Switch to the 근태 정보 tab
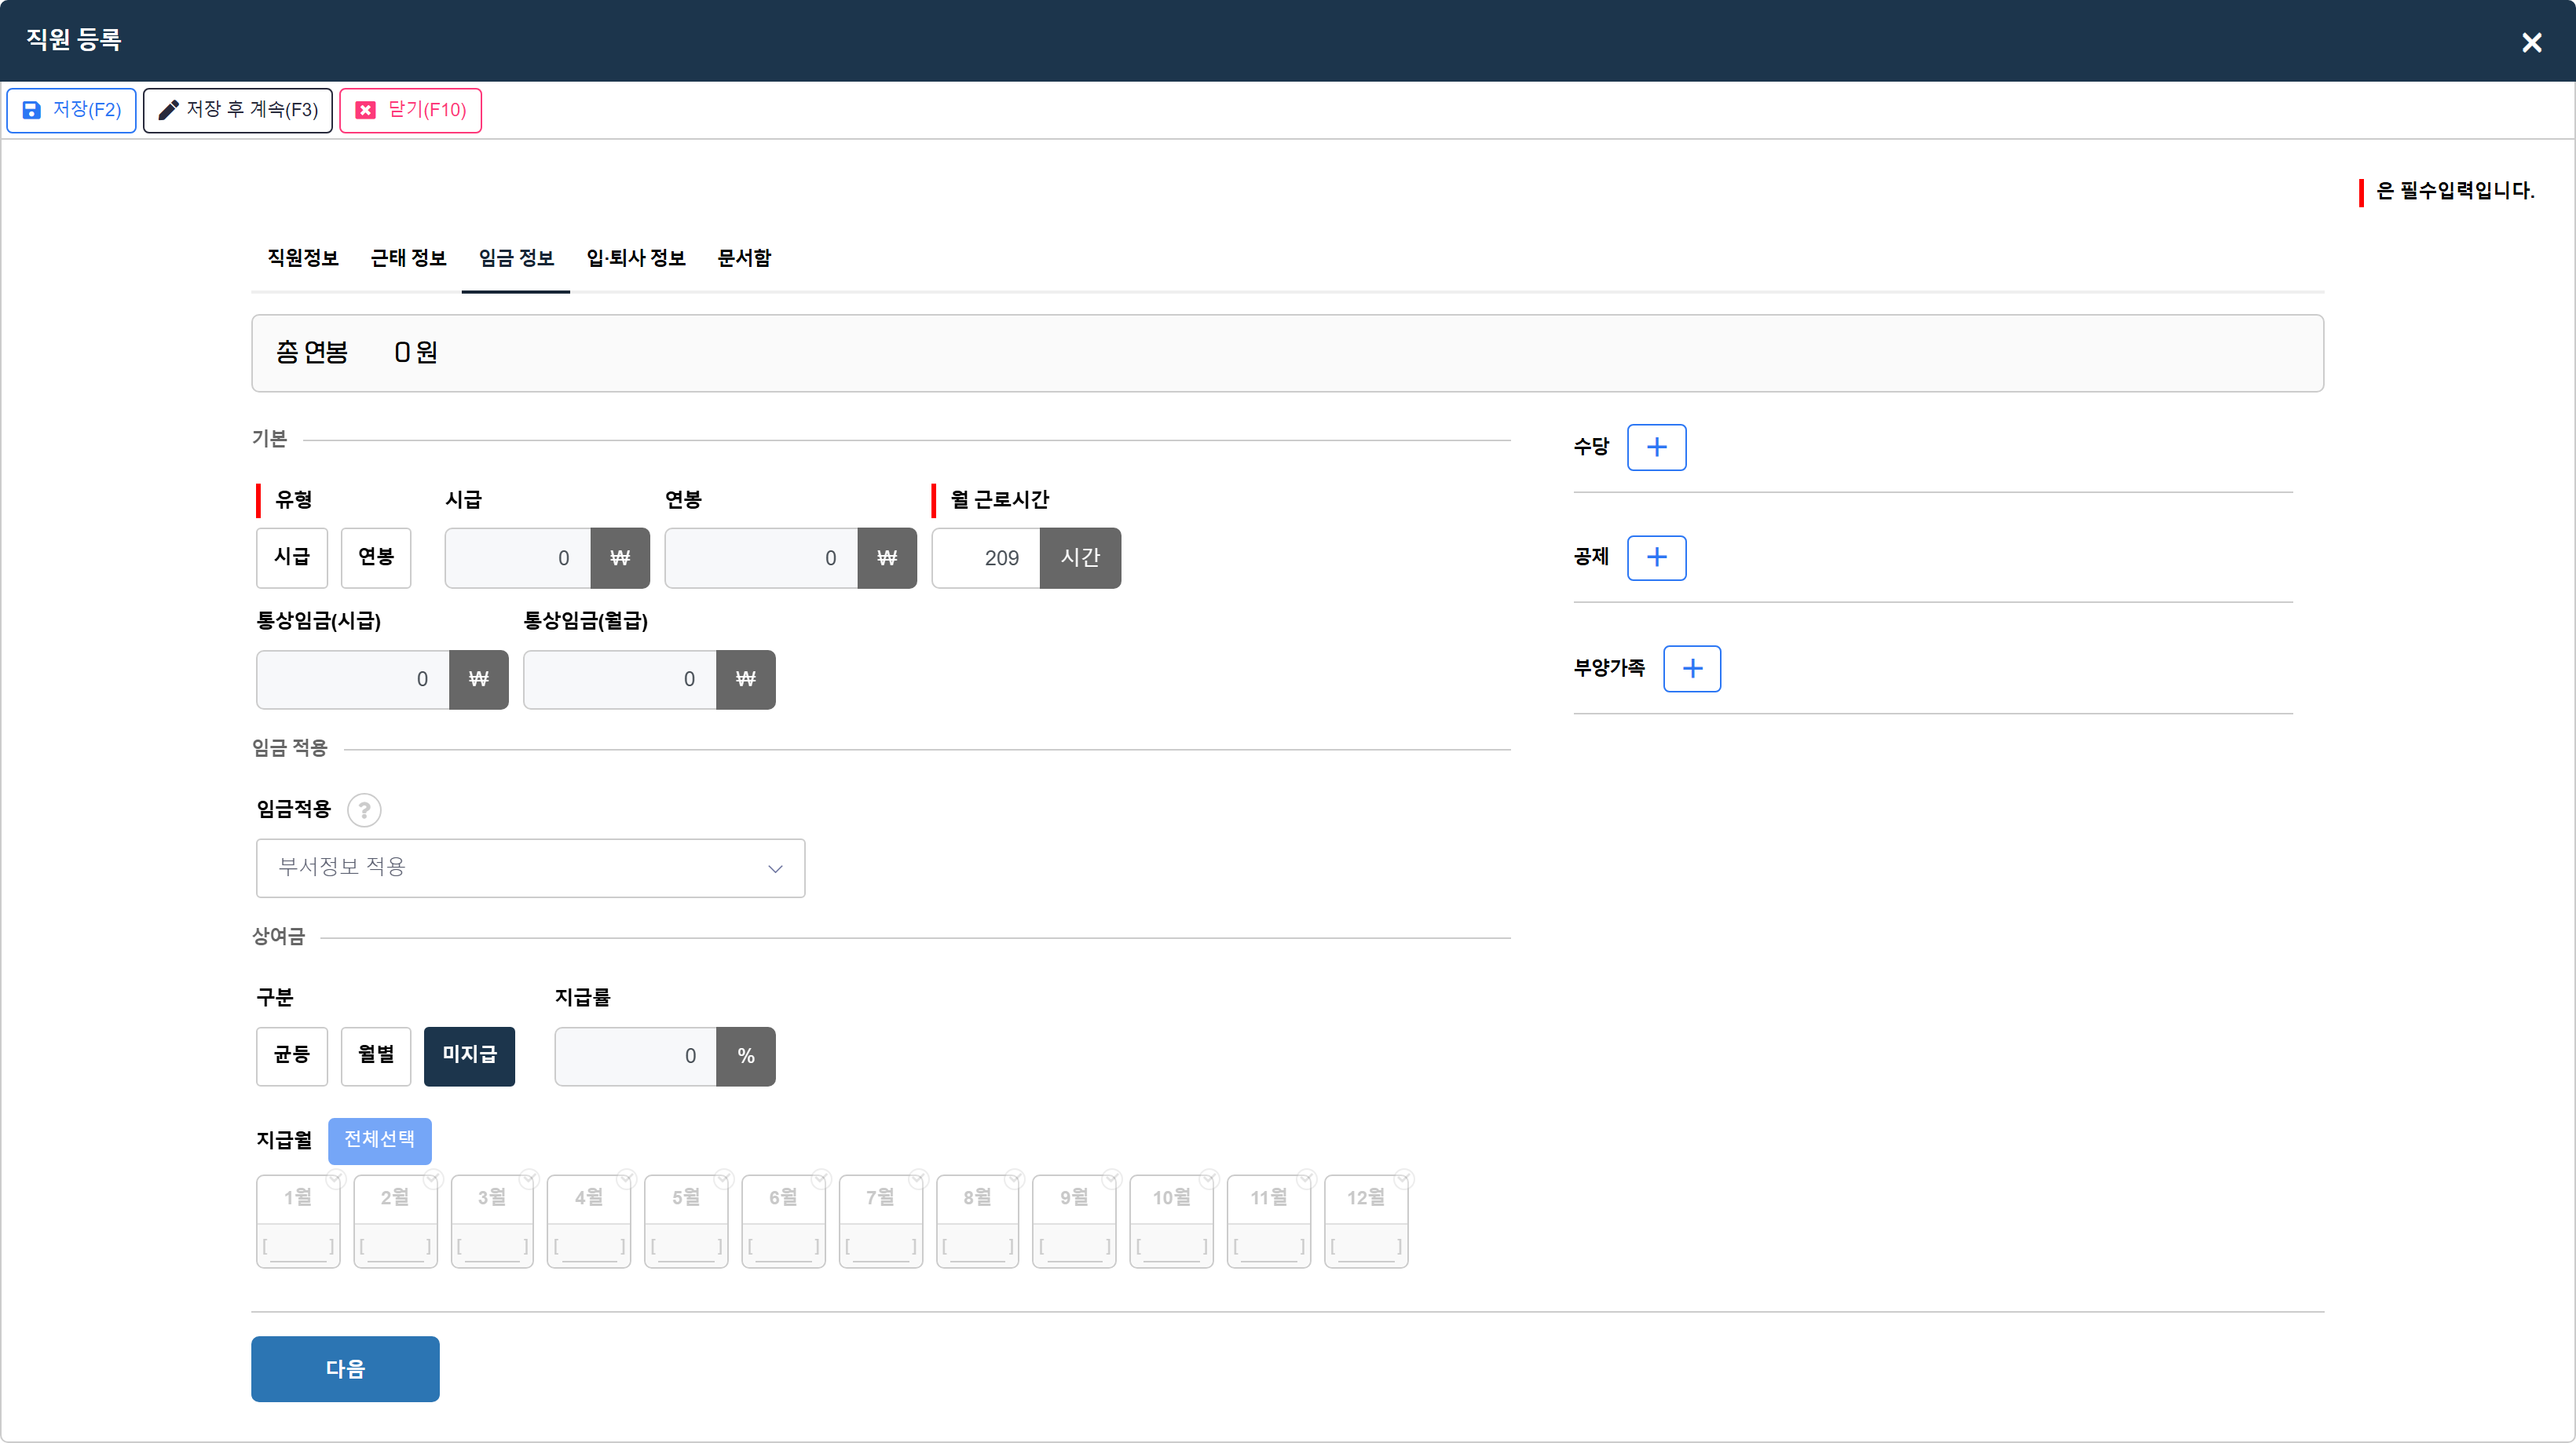This screenshot has height=1443, width=2576. pyautogui.click(x=408, y=258)
